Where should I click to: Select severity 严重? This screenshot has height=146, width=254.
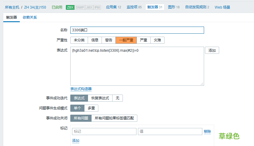(144, 40)
